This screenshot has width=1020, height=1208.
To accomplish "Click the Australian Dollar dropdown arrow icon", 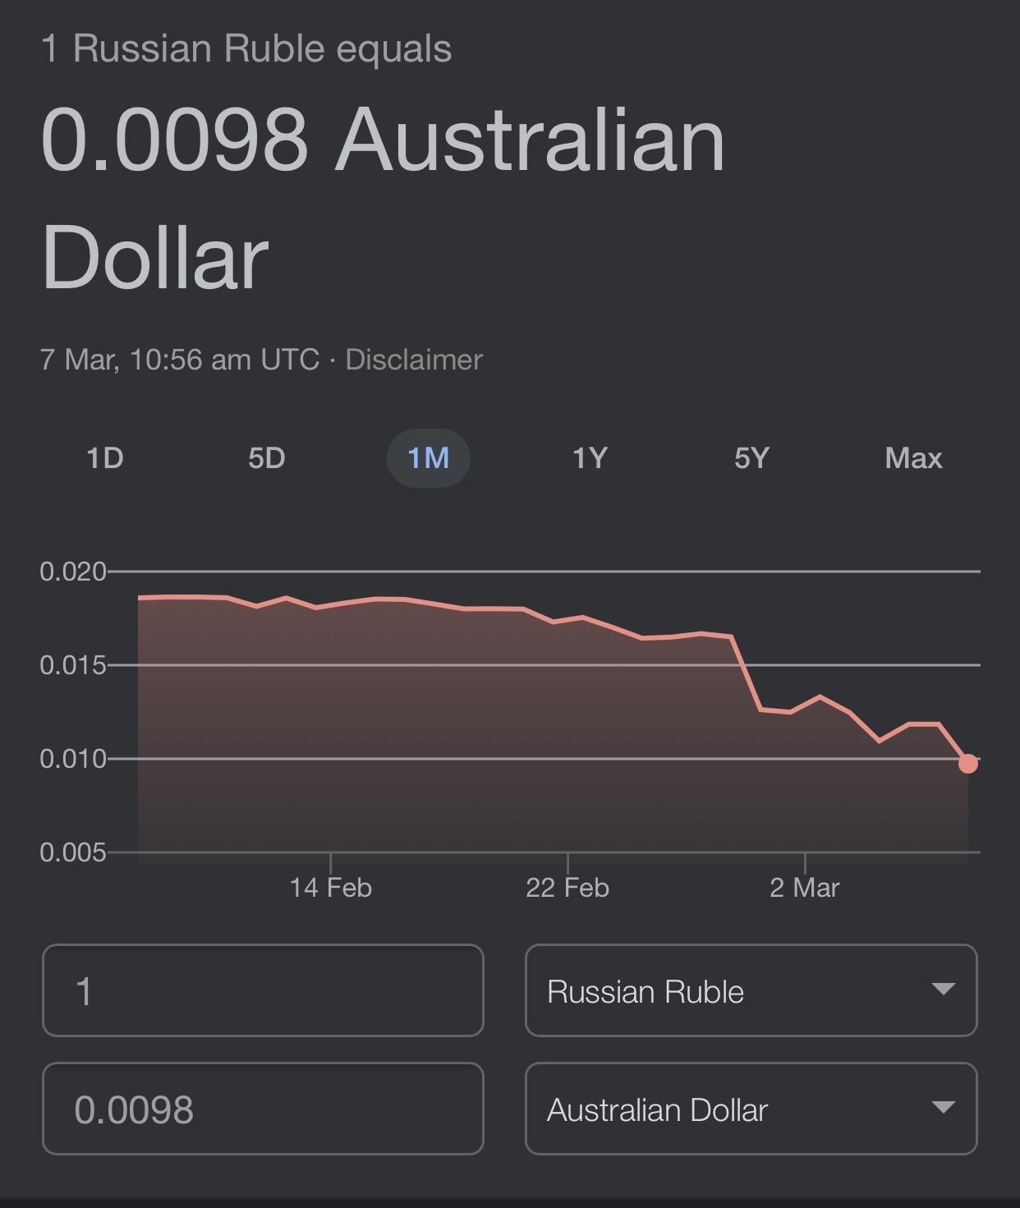I will 944,1107.
